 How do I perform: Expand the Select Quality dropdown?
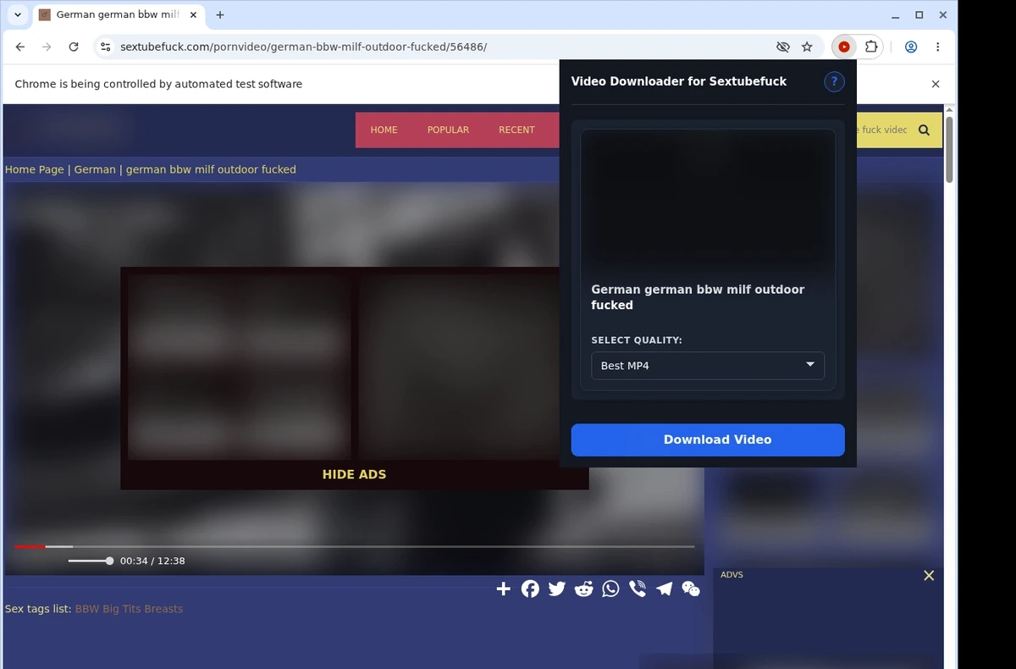click(708, 366)
